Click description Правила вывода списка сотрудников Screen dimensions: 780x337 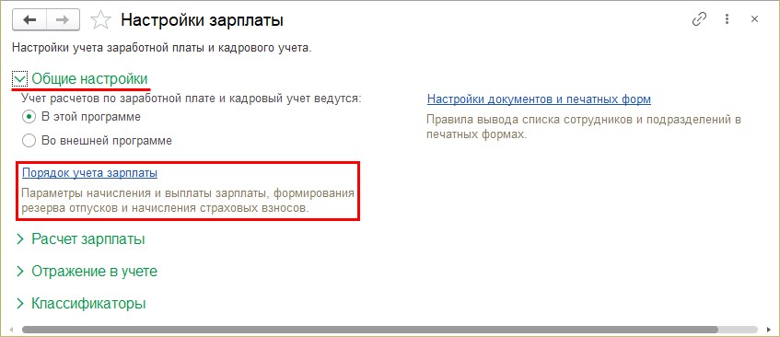tap(584, 127)
